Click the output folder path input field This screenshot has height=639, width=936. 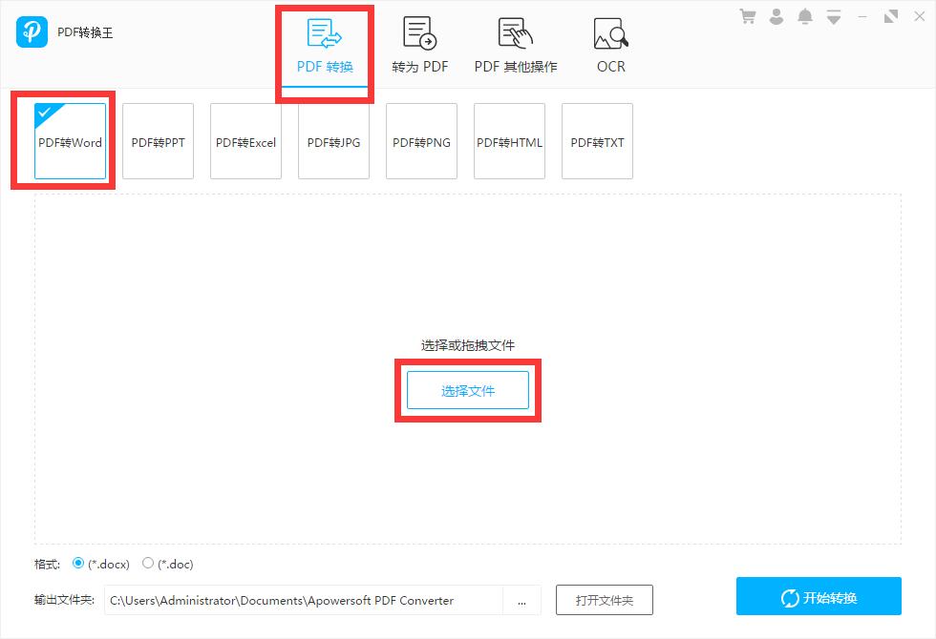(x=306, y=600)
